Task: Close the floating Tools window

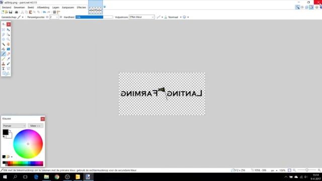Action: (x=9, y=24)
